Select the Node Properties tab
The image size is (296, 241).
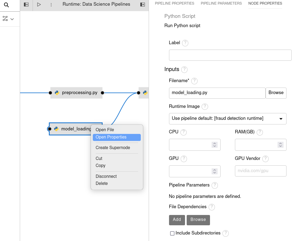click(265, 4)
